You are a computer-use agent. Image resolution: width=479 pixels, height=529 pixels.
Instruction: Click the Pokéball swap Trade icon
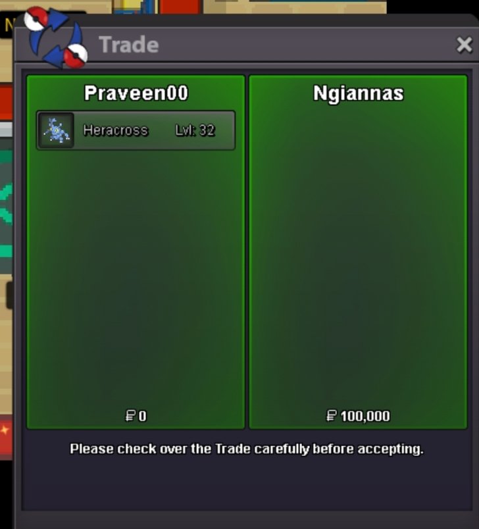[56, 37]
